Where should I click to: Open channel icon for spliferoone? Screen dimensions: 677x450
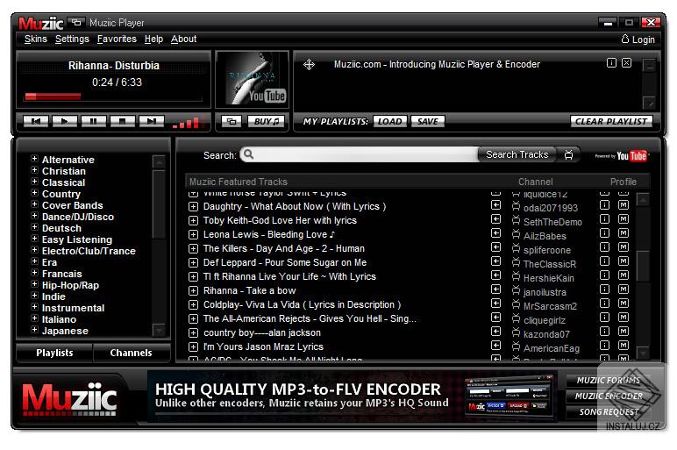[x=516, y=248]
